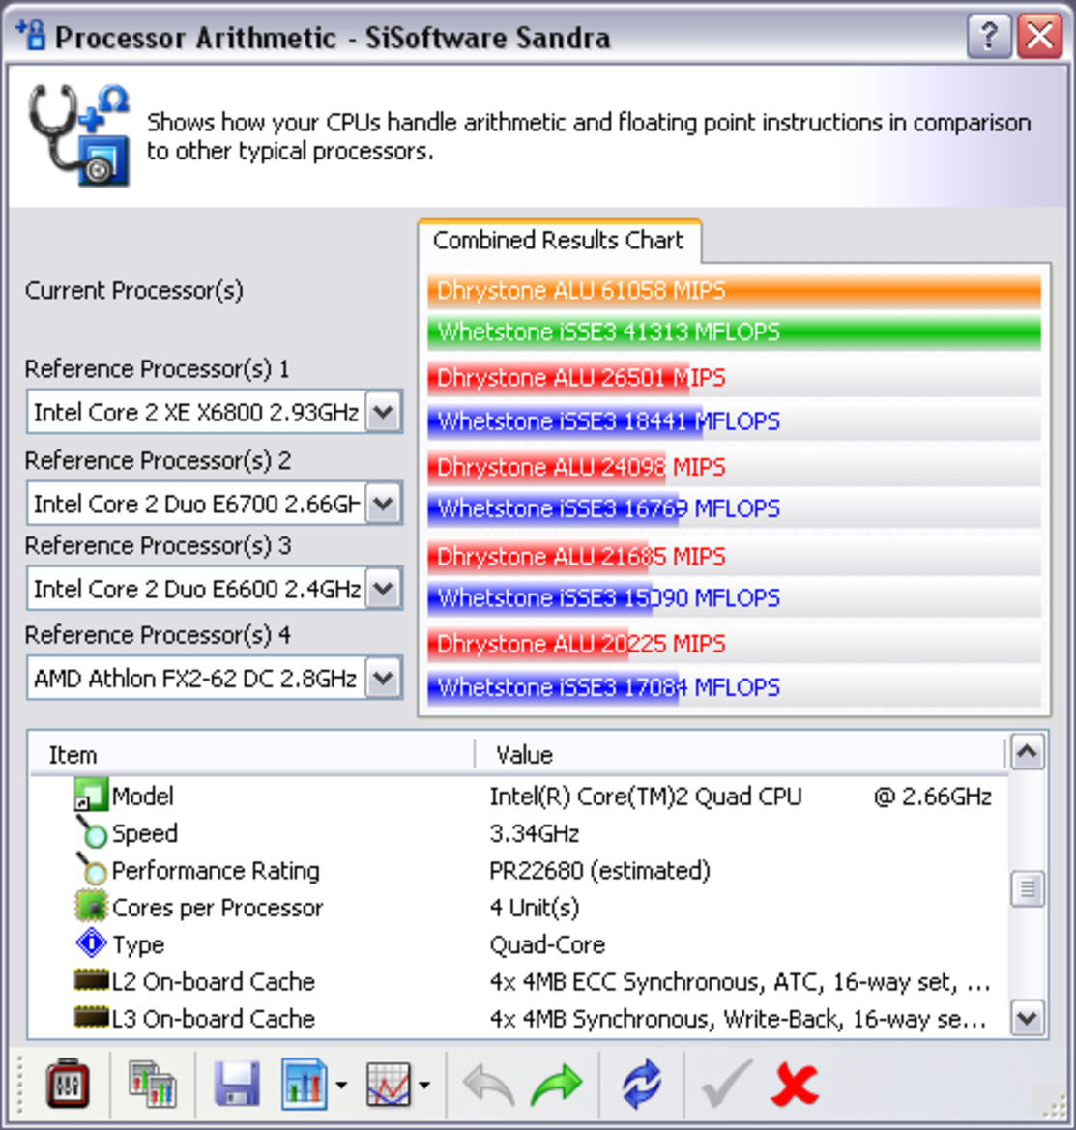1076x1130 pixels.
Task: Select the Type row info icon
Action: point(92,942)
